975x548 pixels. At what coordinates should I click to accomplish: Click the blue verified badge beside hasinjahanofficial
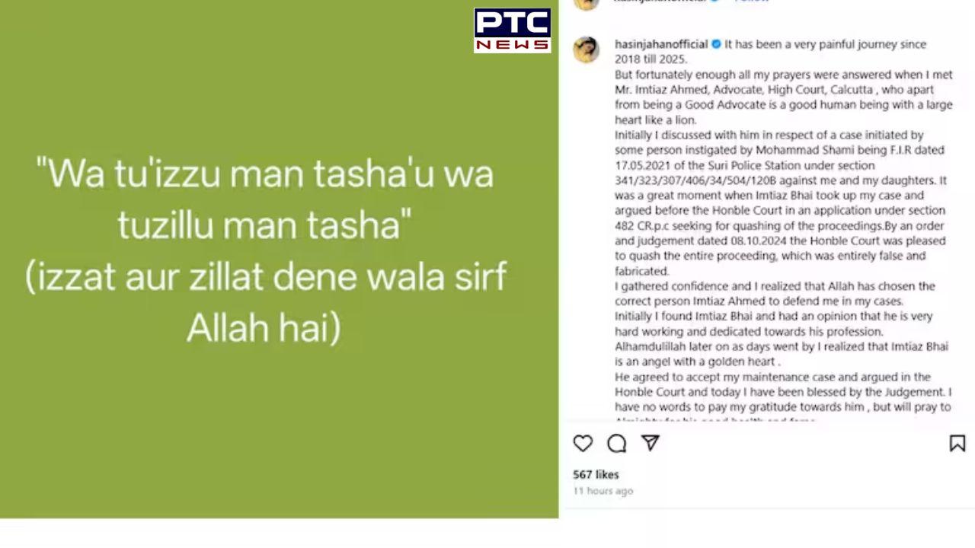coord(716,44)
